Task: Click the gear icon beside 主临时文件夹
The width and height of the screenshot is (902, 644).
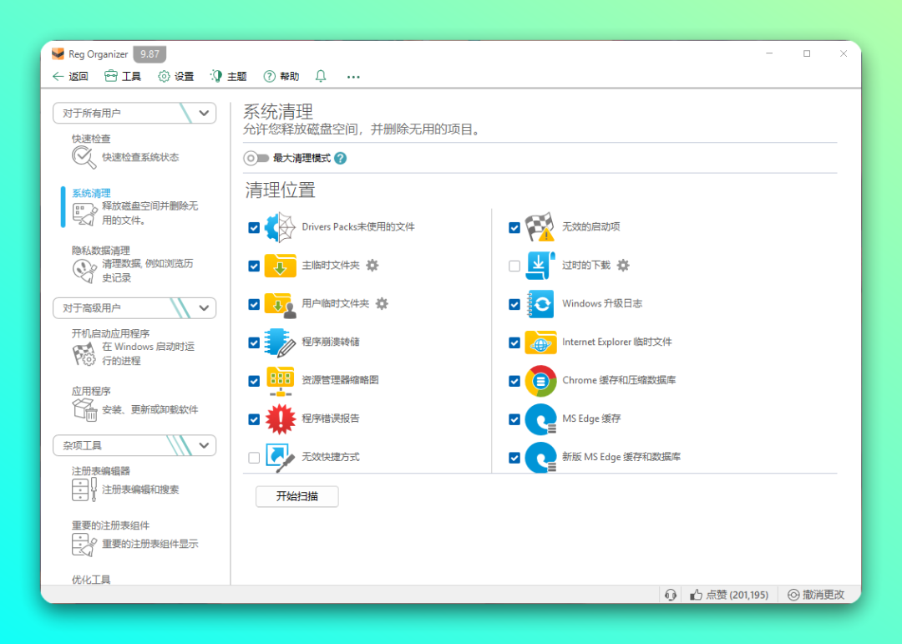Action: [372, 265]
